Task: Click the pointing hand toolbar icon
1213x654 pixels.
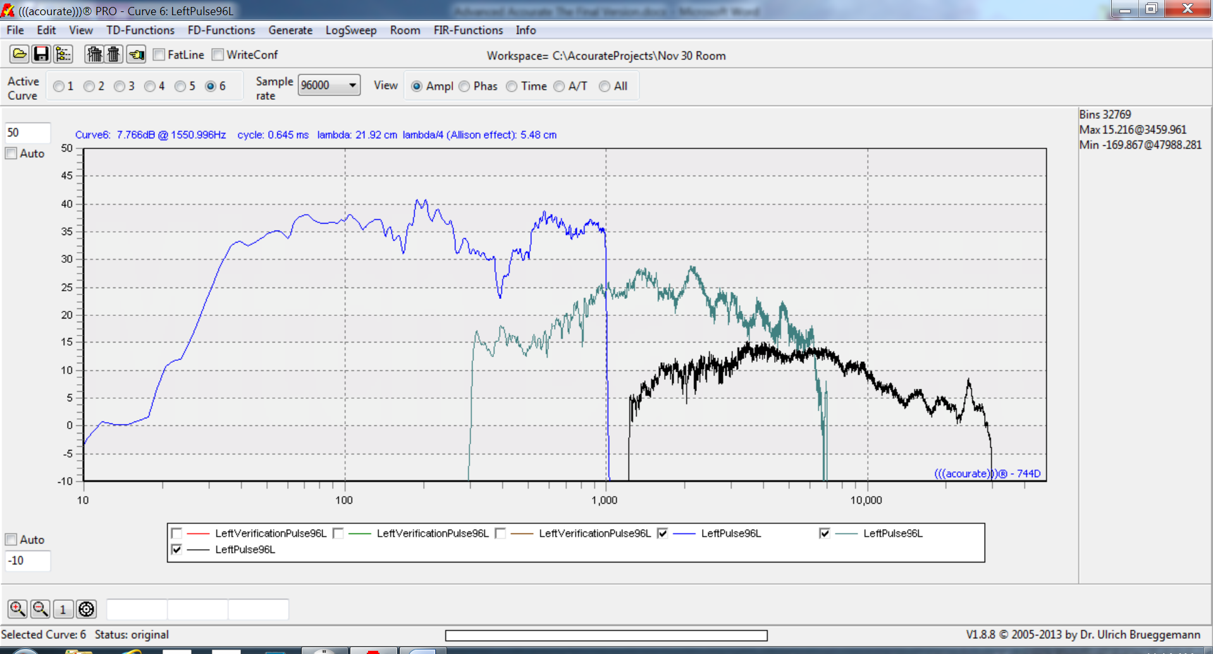Action: 136,54
